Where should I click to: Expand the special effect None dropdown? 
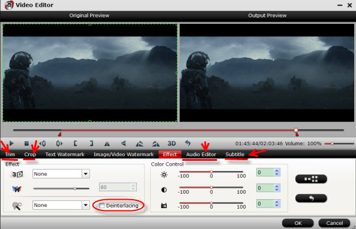pos(86,205)
